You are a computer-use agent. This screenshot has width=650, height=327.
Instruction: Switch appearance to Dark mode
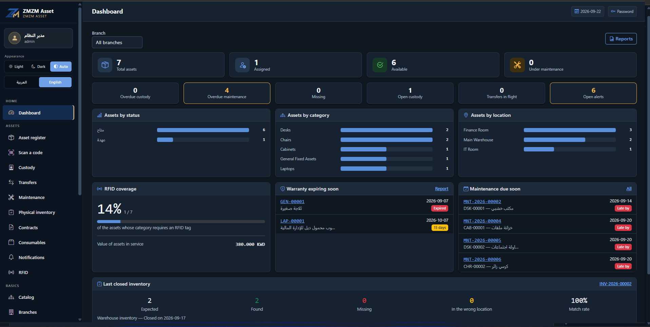[38, 67]
